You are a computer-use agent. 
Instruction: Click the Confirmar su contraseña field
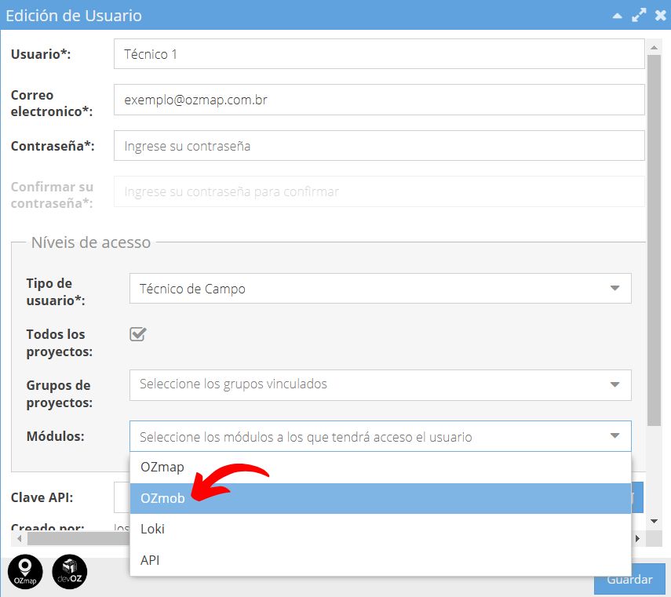(379, 191)
